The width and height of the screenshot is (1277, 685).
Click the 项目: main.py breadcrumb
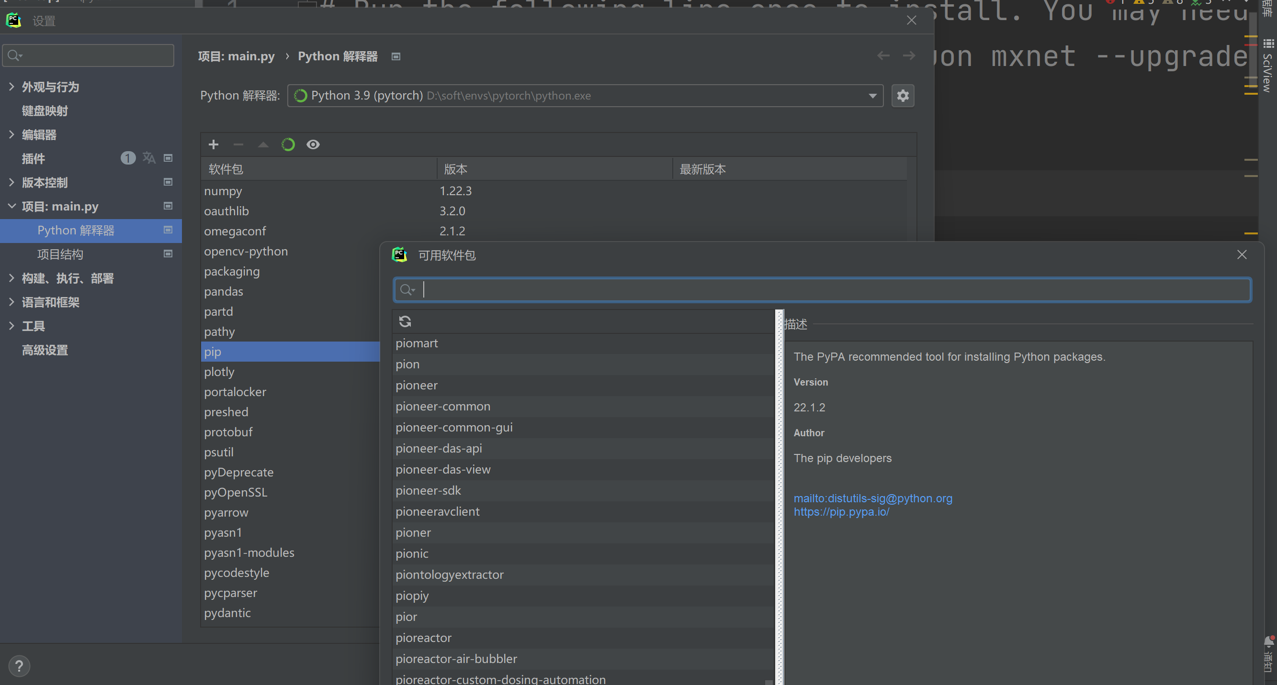tap(236, 56)
